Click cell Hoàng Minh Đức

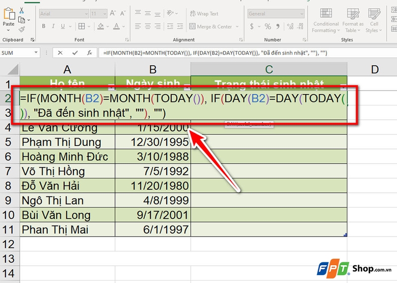(x=67, y=157)
